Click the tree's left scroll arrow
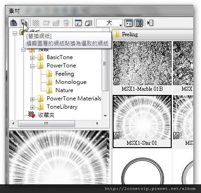 [x=13, y=123]
